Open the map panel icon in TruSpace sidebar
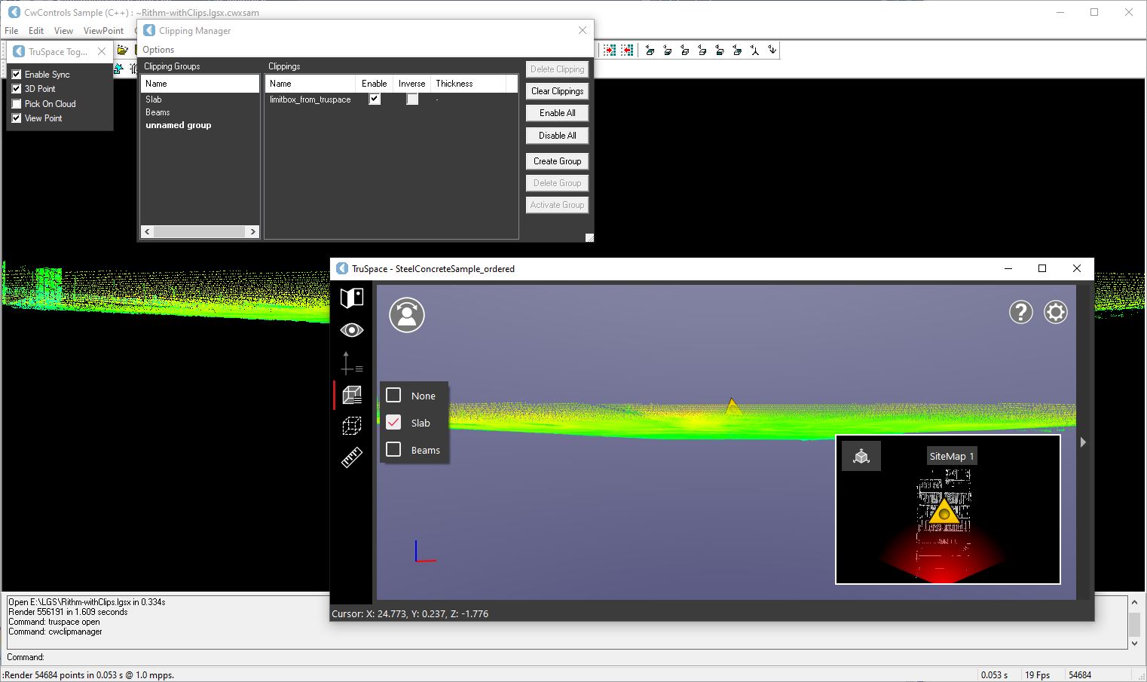This screenshot has width=1147, height=682. click(351, 298)
